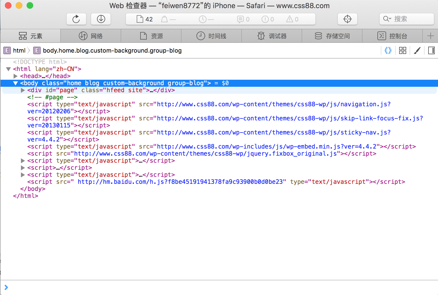This screenshot has width=438, height=295.
Task: Open the 调试器 tab
Action: [272, 36]
